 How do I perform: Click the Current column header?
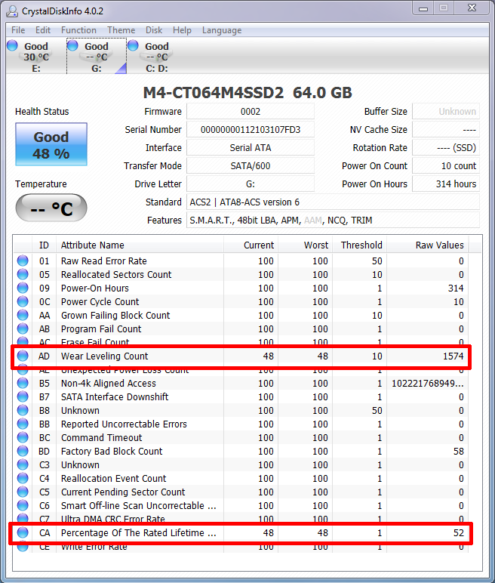pyautogui.click(x=251, y=245)
